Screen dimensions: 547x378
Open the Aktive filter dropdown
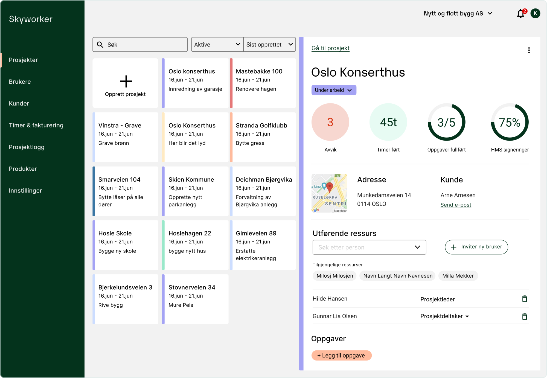click(217, 44)
